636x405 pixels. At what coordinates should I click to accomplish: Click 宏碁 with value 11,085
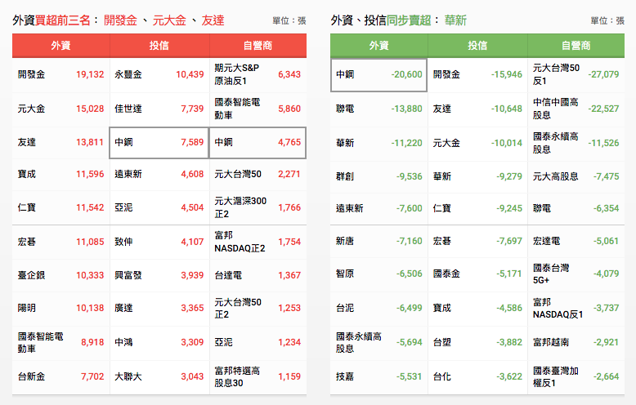tap(27, 242)
